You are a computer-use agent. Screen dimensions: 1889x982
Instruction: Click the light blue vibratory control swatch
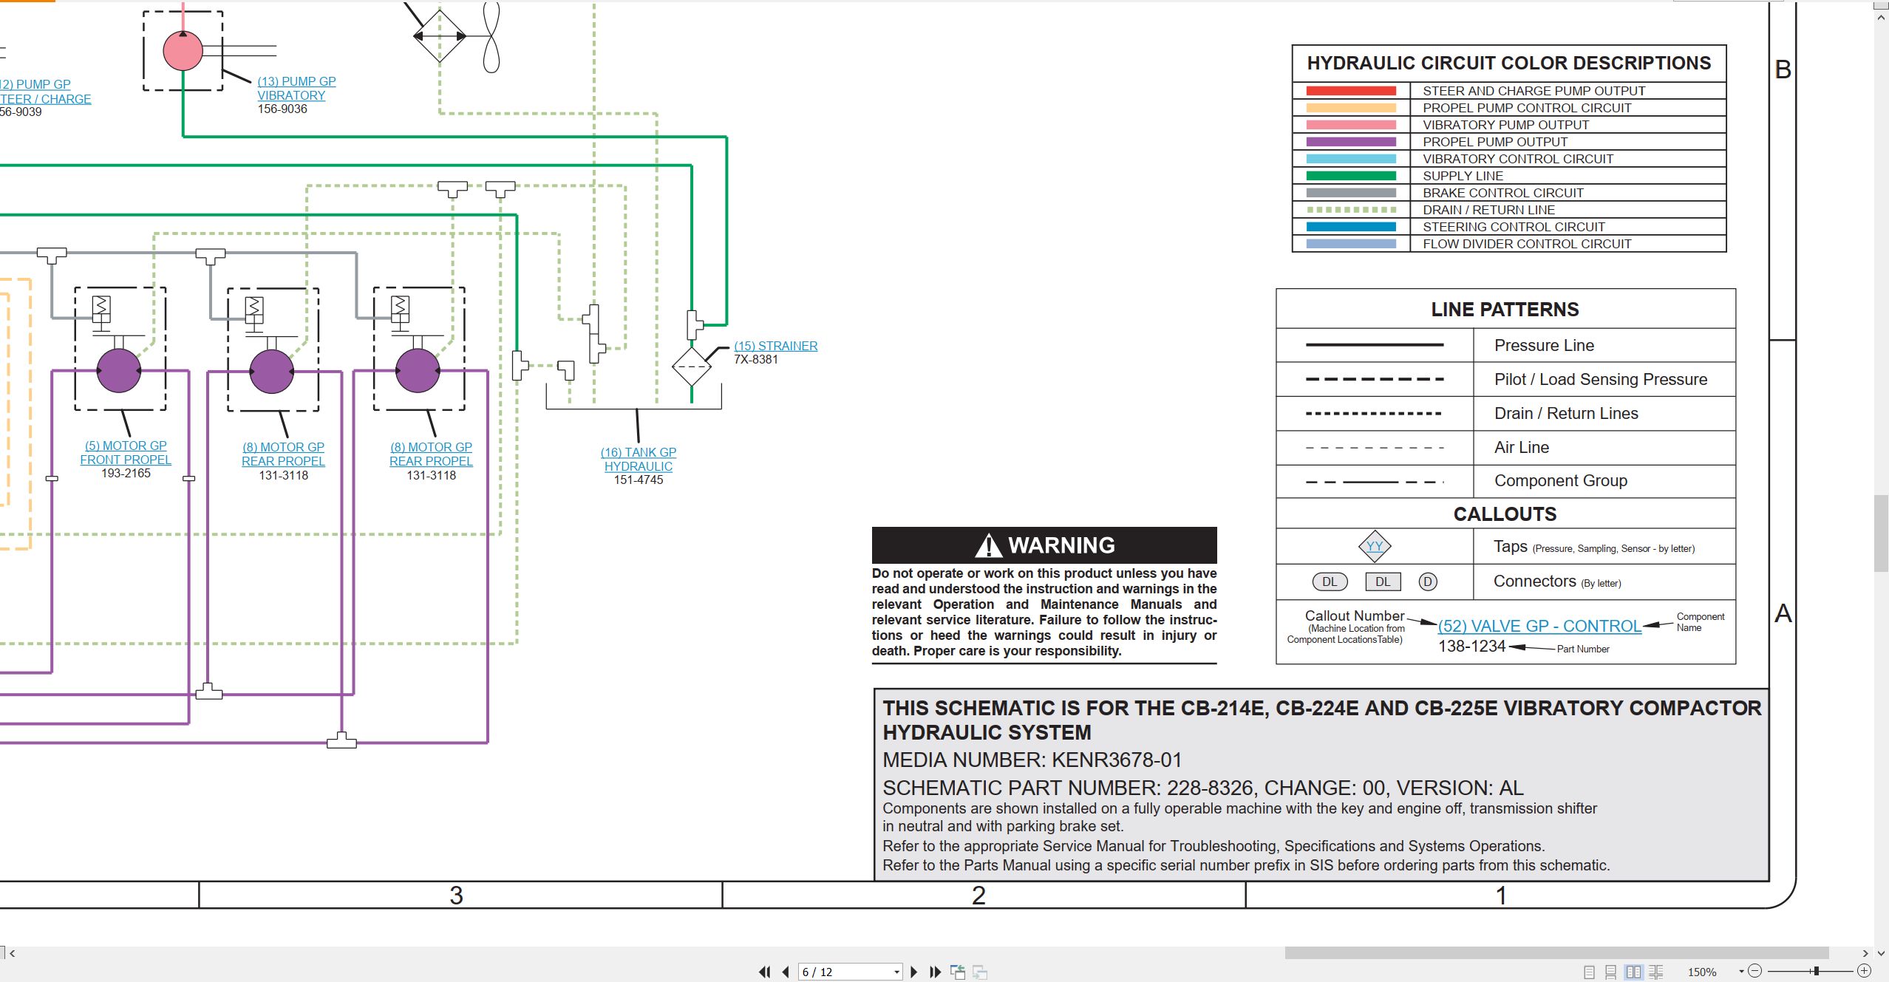pyautogui.click(x=1351, y=159)
